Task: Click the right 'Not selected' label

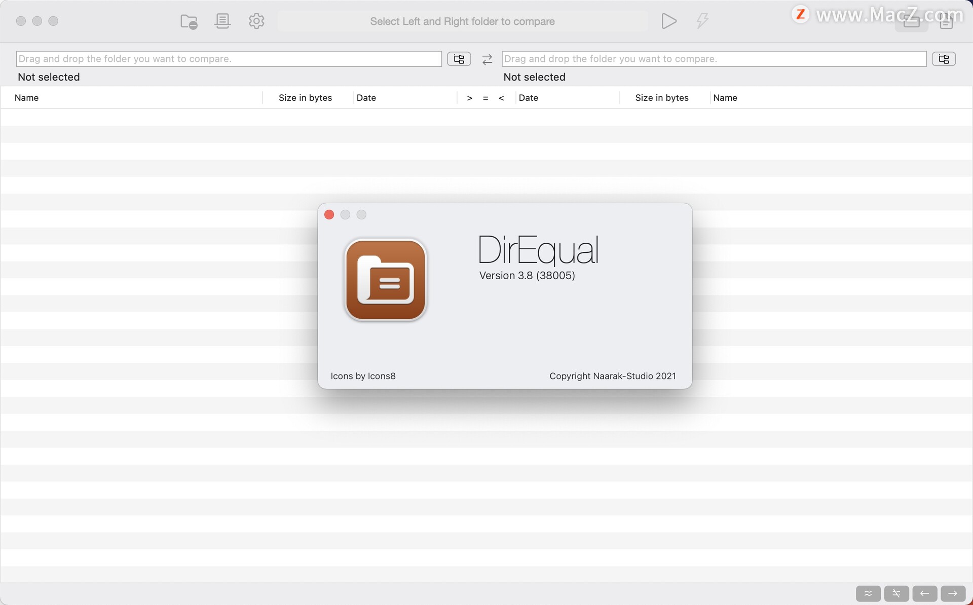Action: point(534,77)
